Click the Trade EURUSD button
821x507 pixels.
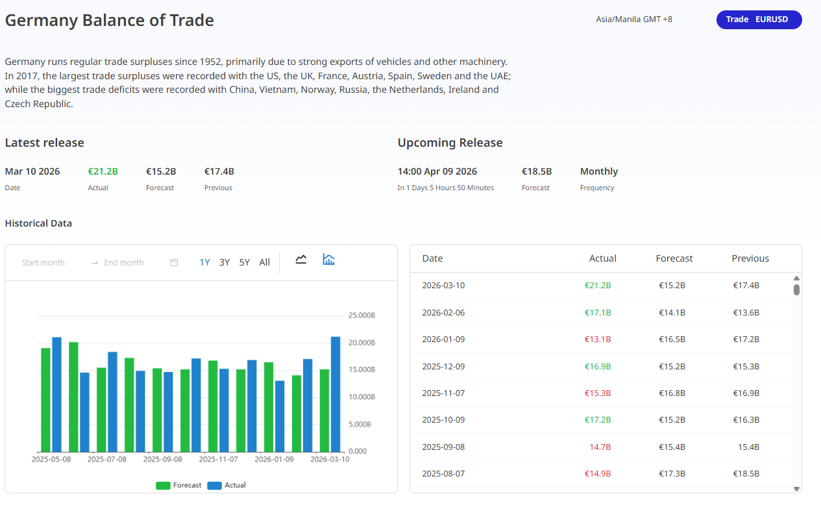click(x=759, y=19)
